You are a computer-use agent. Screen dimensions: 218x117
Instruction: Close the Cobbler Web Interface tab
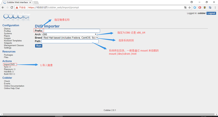[x=30, y=2]
